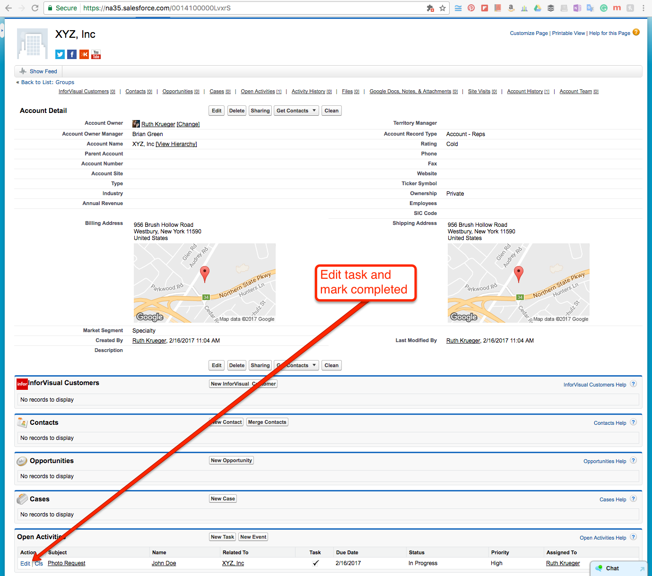Jump to Activity History related list
The width and height of the screenshot is (652, 576).
308,92
